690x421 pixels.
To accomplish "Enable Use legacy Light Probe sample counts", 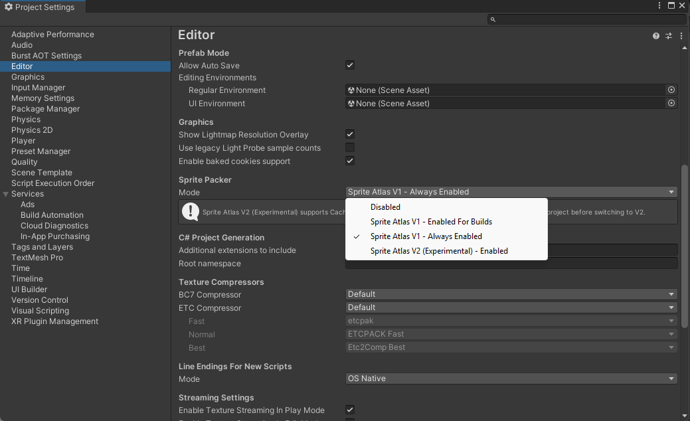I will click(x=350, y=147).
